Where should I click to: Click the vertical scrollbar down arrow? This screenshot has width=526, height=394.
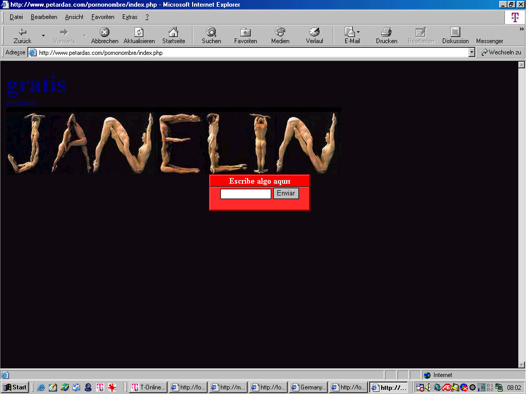click(521, 365)
